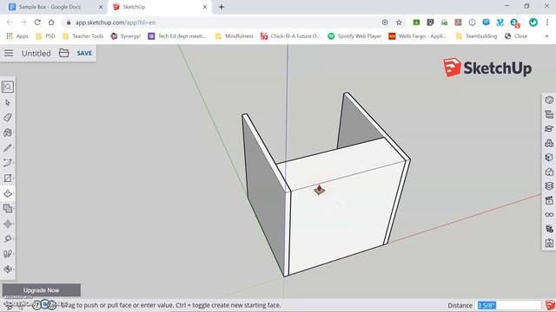Open the Wells Fargo bookmark
Screen dimensions: 556x312
(x=417, y=36)
